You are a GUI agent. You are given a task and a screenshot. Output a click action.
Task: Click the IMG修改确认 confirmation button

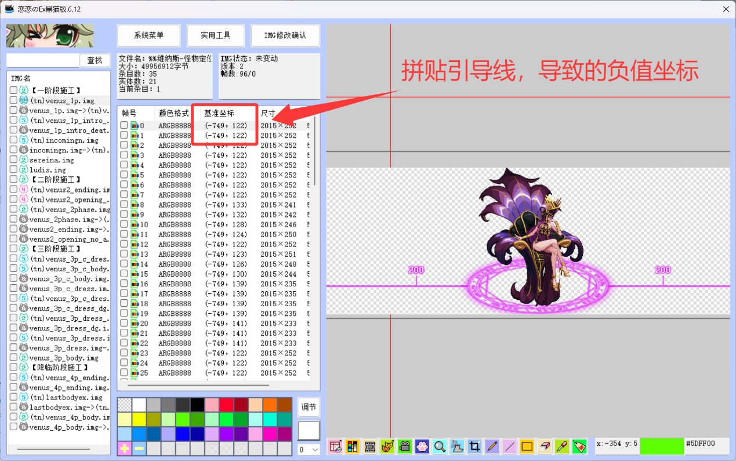tap(284, 35)
